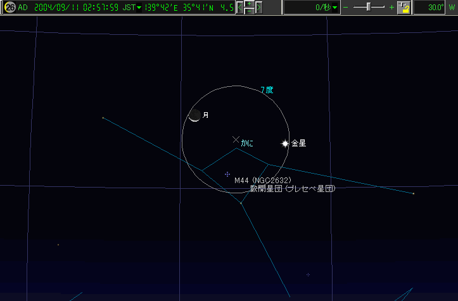Image resolution: width=458 pixels, height=301 pixels.
Task: Click the time step back arrow
Action: pyautogui.click(x=239, y=8)
